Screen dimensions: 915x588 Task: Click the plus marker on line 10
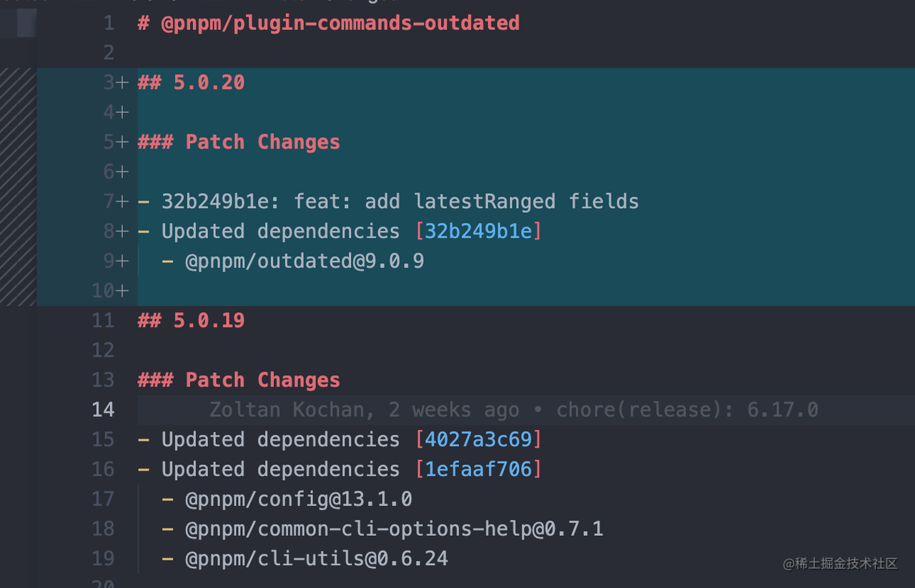pos(122,291)
